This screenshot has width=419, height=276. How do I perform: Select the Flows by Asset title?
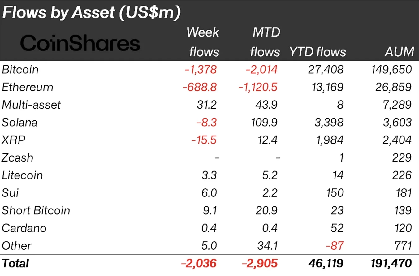point(91,13)
